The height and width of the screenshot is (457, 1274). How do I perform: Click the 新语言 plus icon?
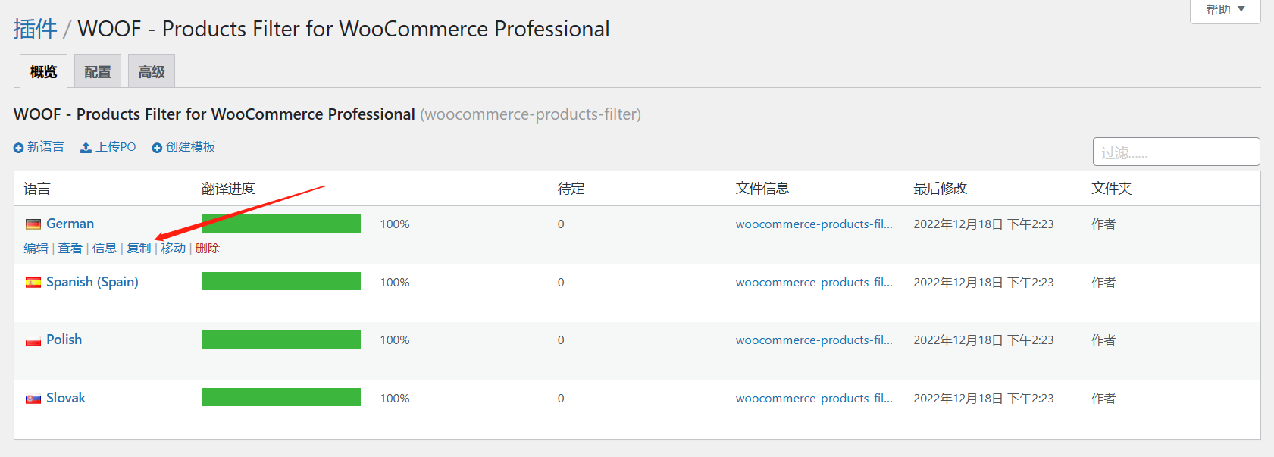click(18, 148)
